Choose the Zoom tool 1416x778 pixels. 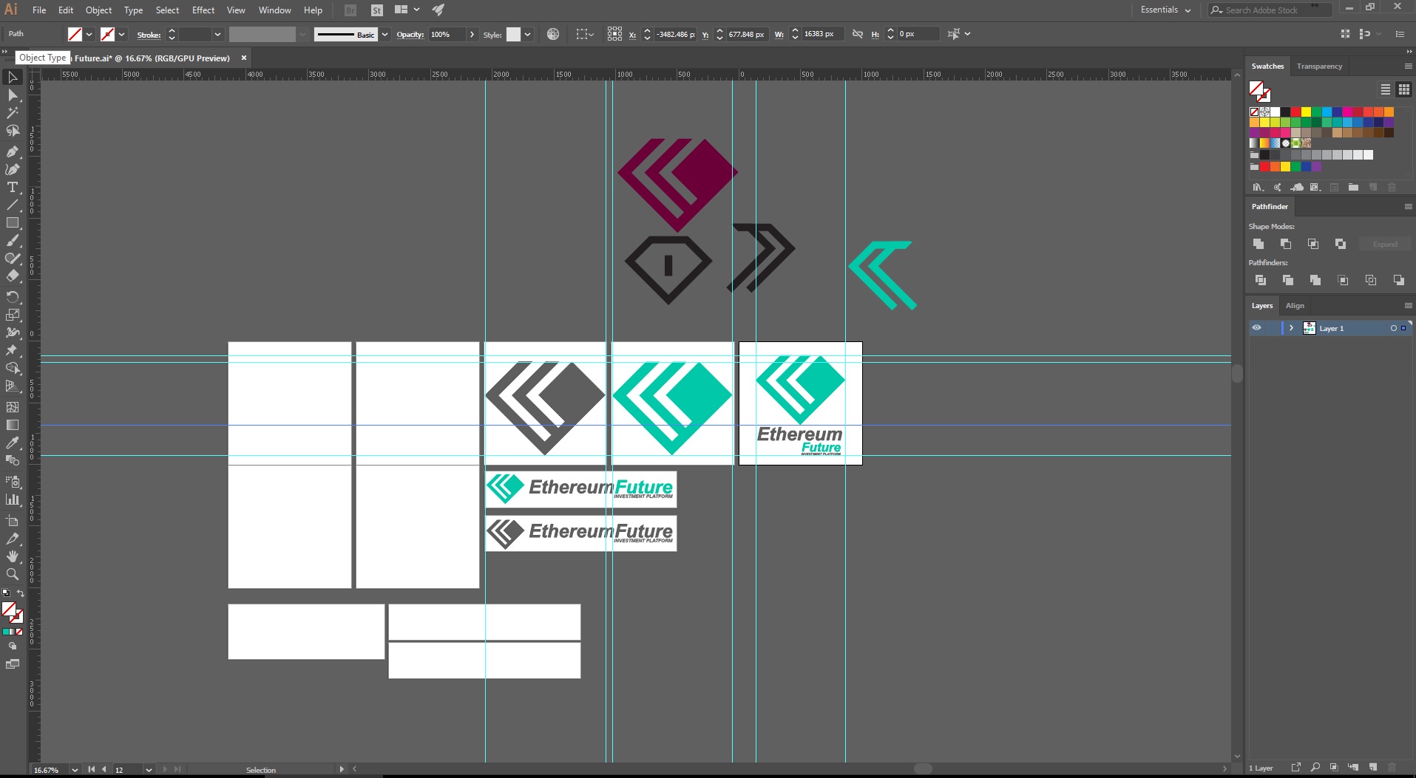13,574
